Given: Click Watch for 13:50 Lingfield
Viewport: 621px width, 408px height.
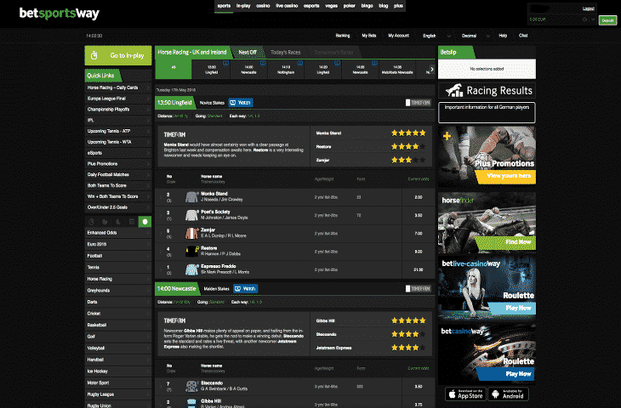Looking at the screenshot, I should click(241, 103).
